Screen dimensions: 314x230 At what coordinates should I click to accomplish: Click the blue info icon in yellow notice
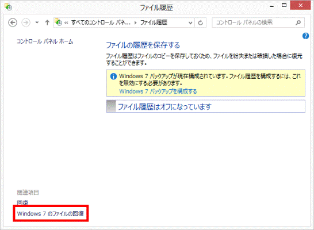click(x=113, y=76)
